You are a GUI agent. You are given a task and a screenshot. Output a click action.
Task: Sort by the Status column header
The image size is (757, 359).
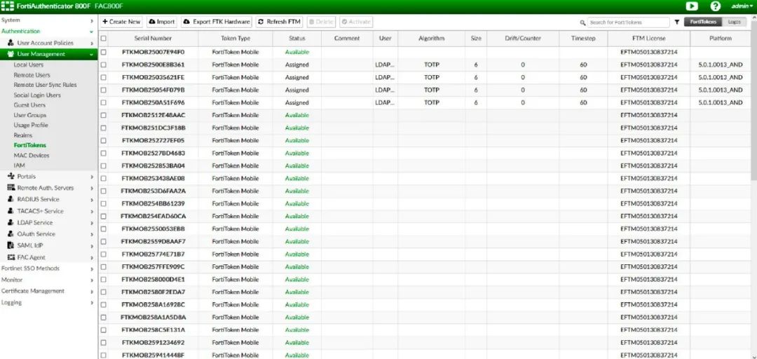click(x=297, y=38)
